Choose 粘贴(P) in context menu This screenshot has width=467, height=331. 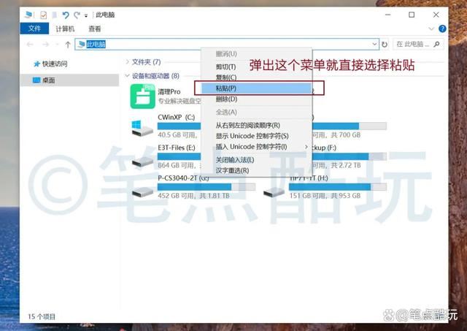pyautogui.click(x=256, y=88)
